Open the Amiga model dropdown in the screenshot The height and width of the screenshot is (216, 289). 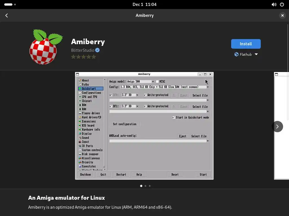tap(141, 81)
